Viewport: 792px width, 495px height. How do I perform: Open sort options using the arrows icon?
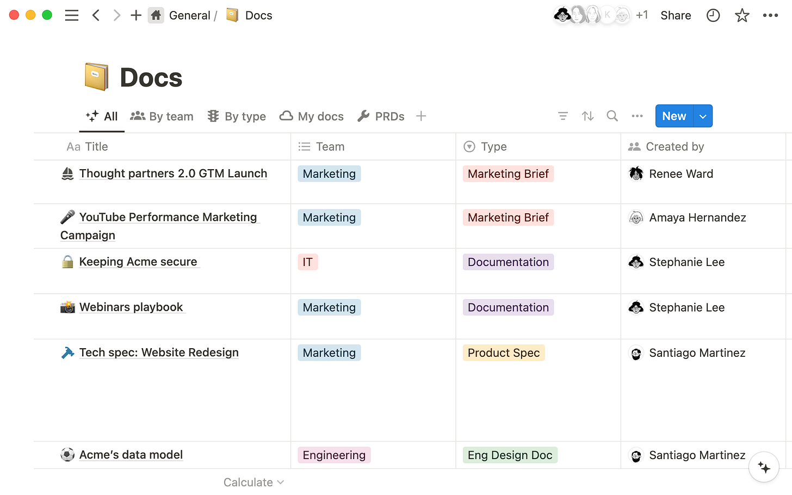tap(587, 116)
